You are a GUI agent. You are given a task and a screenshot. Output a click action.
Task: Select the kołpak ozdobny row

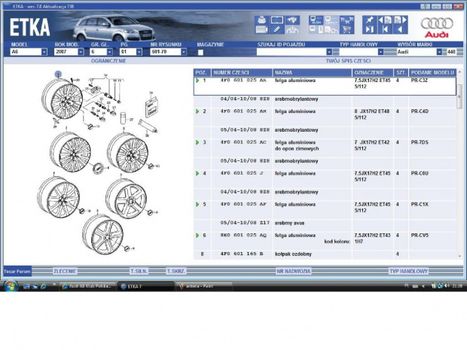325,254
